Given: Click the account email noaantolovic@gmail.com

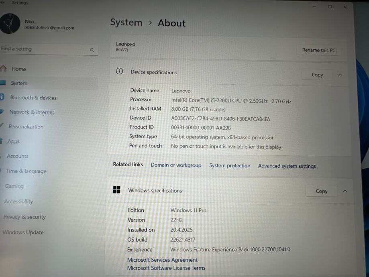Looking at the screenshot, I should click(49, 28).
